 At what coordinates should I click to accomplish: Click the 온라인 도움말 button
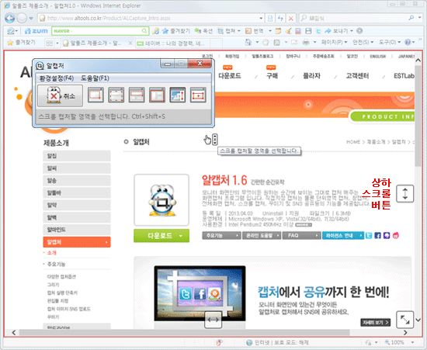pyautogui.click(x=262, y=236)
